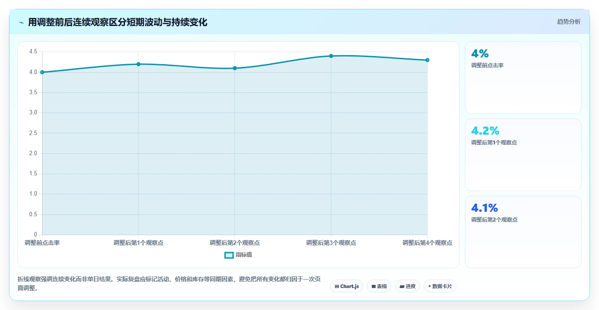The width and height of the screenshot is (599, 310).
Task: Click the icon inside the Chart.js tag
Action: [337, 286]
